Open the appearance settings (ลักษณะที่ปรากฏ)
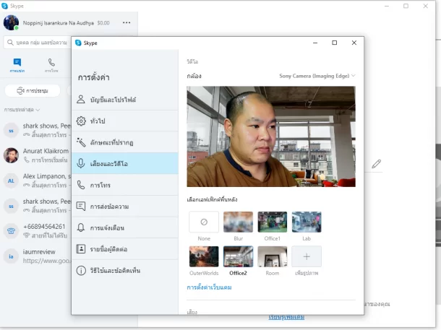This screenshot has width=441, height=330. tap(125, 142)
